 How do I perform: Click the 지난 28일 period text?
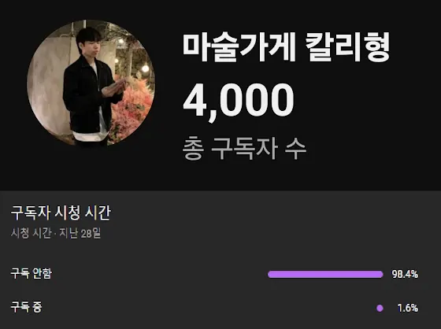(80, 233)
